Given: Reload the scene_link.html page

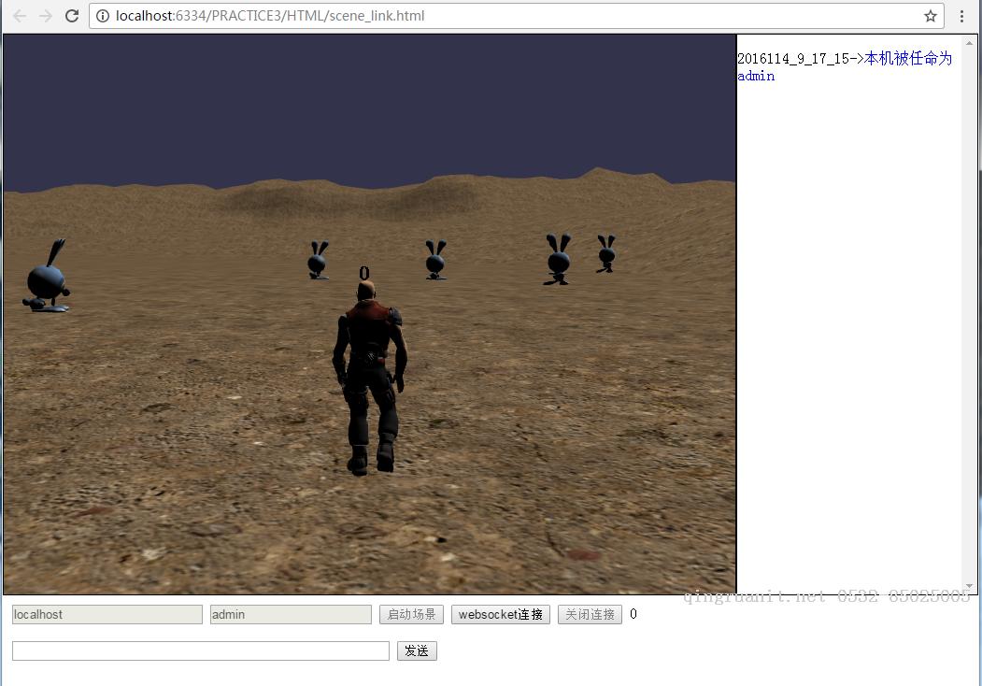Looking at the screenshot, I should (x=71, y=16).
